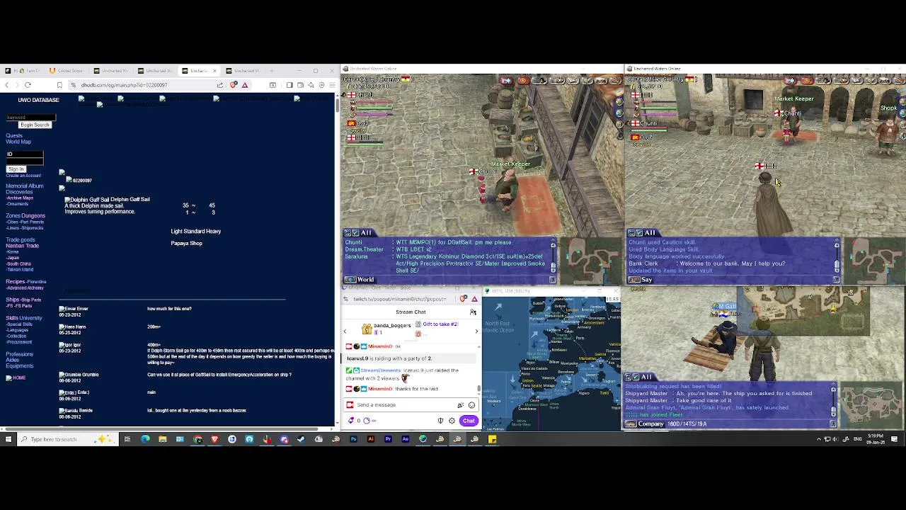Click Papaya Shop text on item page

click(186, 244)
